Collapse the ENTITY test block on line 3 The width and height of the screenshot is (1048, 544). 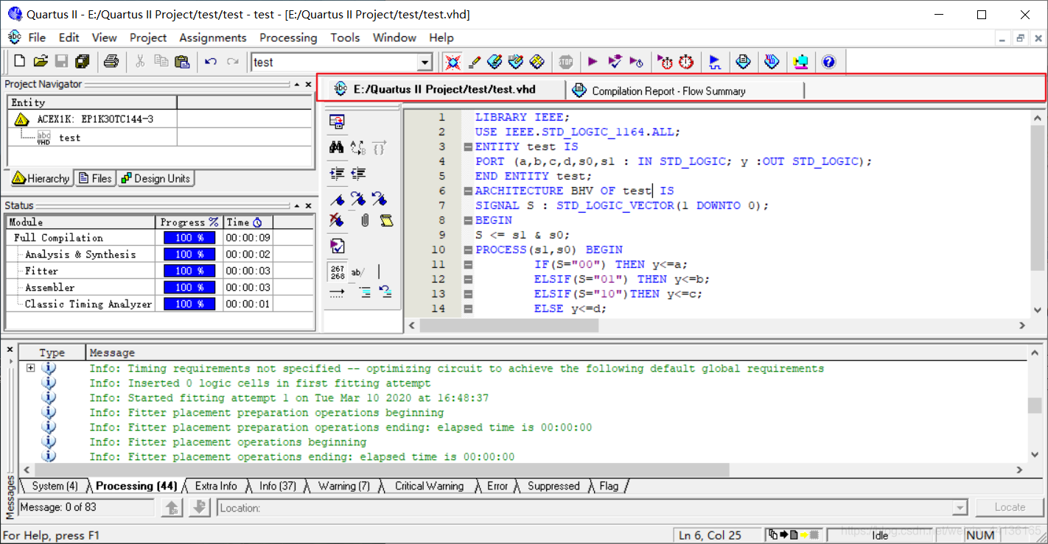tap(468, 146)
